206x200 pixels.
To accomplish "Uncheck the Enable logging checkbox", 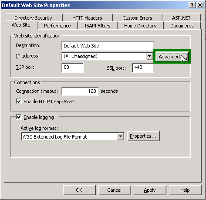I will tap(19, 117).
